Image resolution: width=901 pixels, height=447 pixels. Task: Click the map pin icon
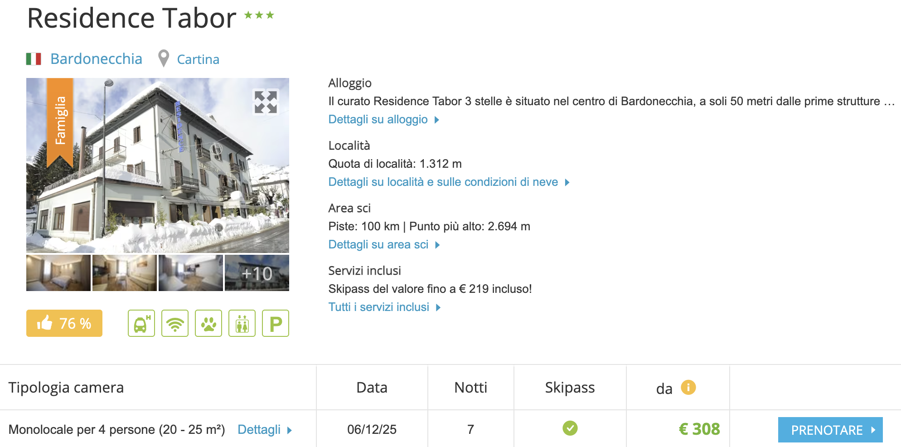click(164, 58)
